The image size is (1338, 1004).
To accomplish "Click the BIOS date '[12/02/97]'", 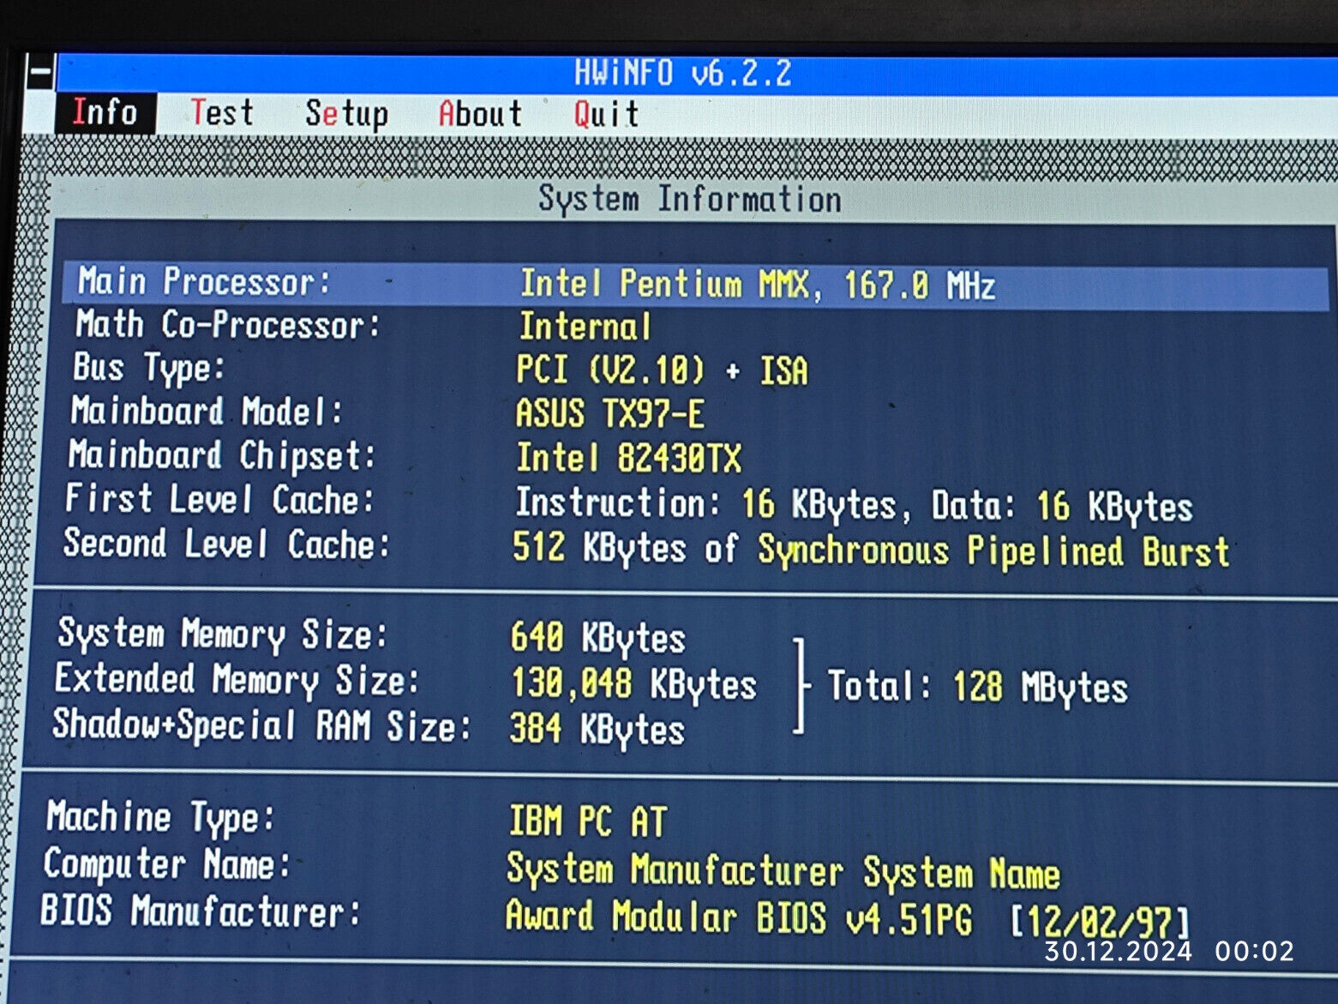I will pyautogui.click(x=1101, y=923).
